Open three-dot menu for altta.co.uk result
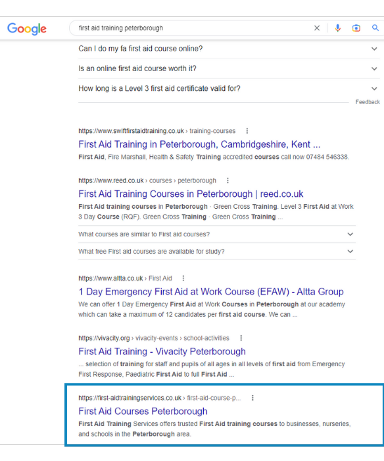Image resolution: width=384 pixels, height=461 pixels. (183, 278)
